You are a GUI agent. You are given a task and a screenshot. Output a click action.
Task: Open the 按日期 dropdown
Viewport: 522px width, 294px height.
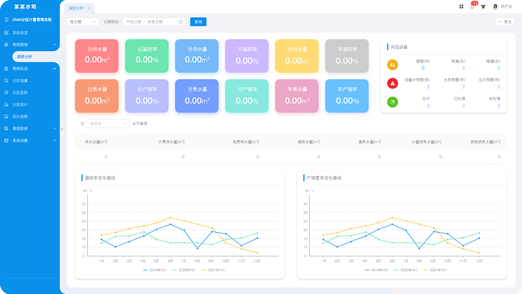click(x=83, y=22)
